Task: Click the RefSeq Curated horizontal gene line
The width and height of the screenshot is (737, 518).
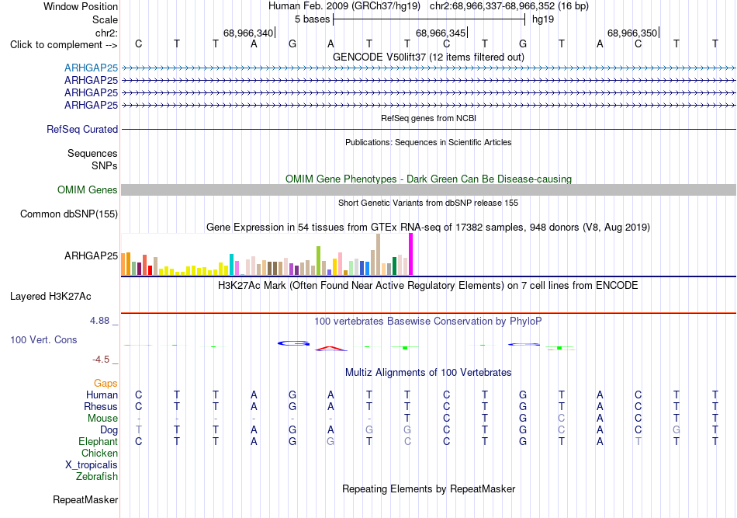Action: 428,130
